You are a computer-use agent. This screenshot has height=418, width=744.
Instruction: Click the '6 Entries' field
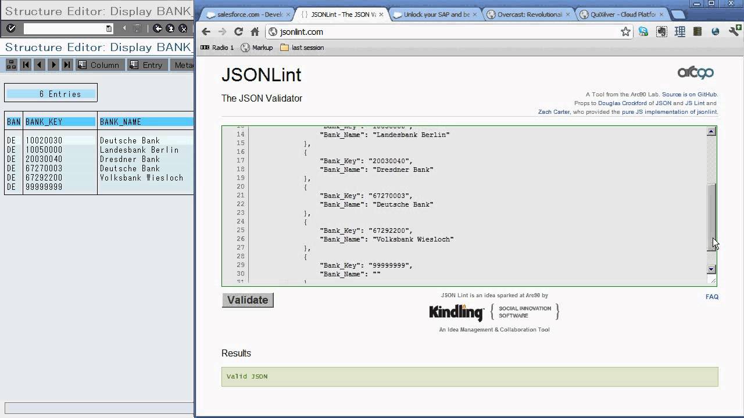click(x=51, y=93)
